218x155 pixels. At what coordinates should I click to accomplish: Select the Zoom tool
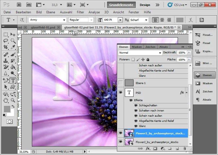[13, 100]
